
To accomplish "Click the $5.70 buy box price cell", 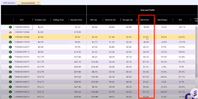I will pos(78,47).
